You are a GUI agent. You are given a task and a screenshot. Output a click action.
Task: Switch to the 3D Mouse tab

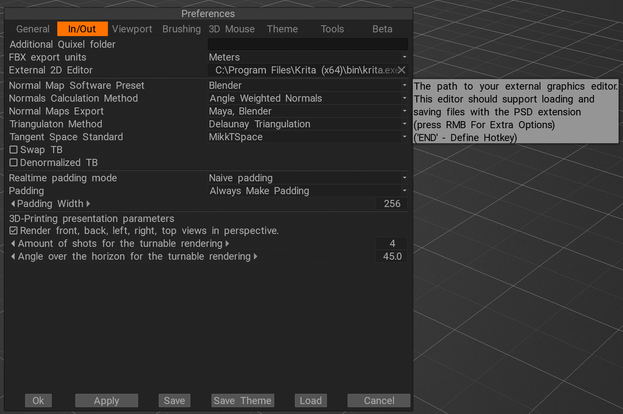click(232, 29)
